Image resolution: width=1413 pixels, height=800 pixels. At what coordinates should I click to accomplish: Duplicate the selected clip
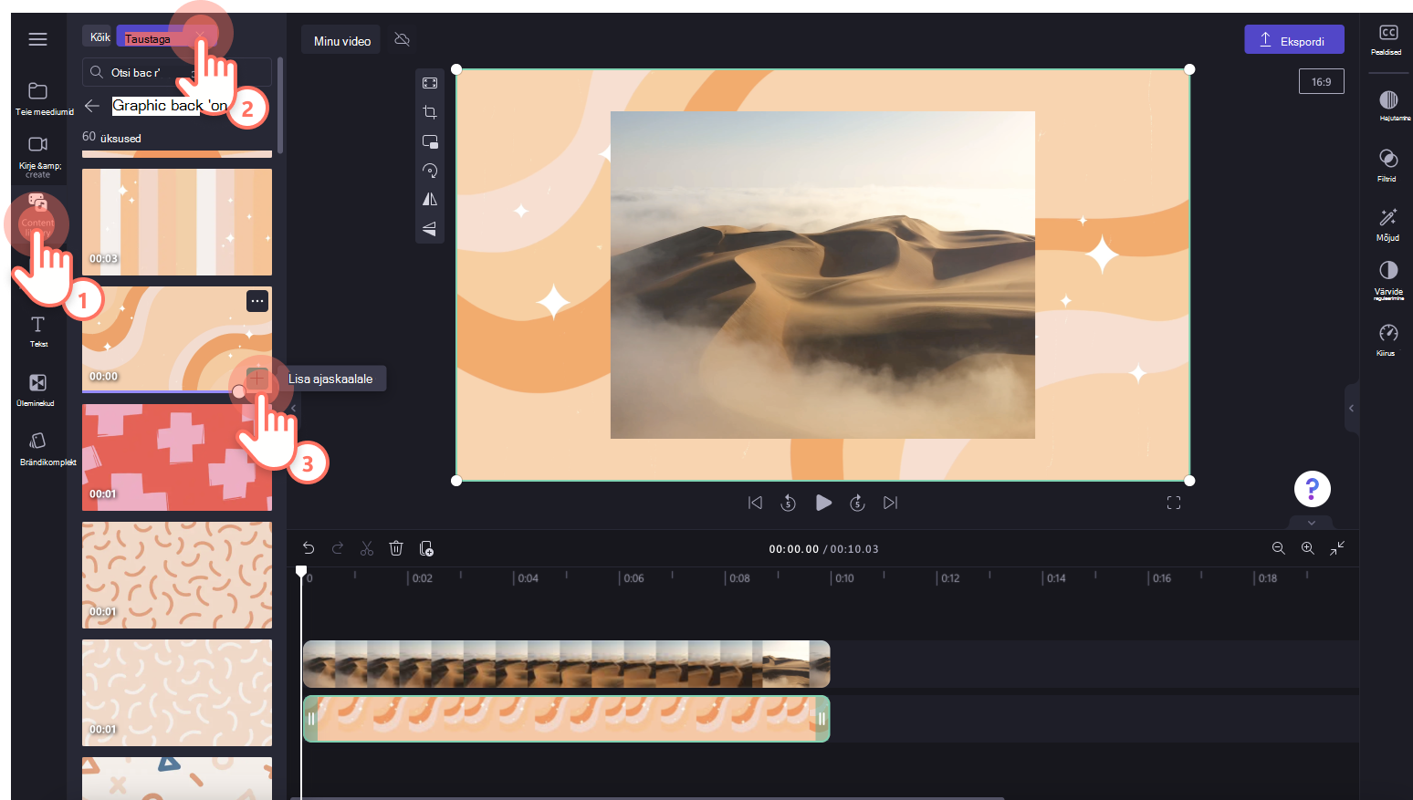click(x=426, y=548)
